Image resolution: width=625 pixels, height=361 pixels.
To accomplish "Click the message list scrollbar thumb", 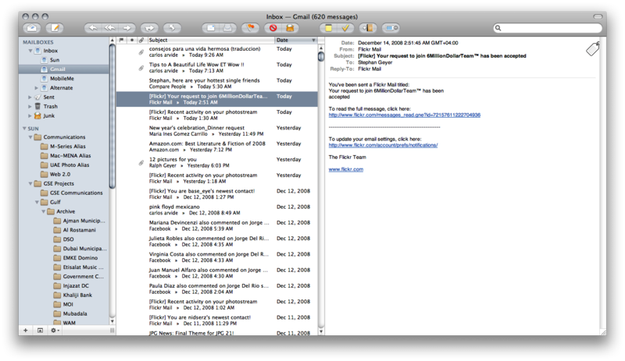I will (321, 56).
